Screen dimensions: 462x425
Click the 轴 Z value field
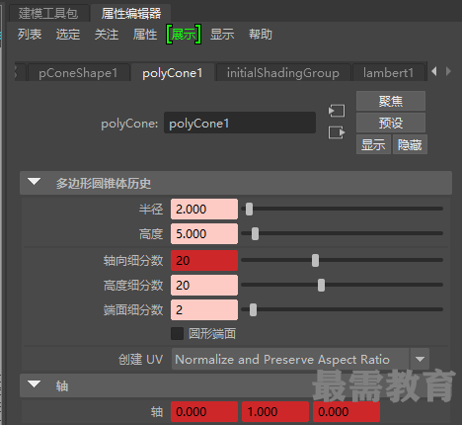(346, 411)
